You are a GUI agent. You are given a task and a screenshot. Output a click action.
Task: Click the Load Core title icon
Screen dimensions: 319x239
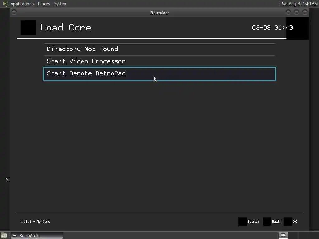(x=28, y=27)
